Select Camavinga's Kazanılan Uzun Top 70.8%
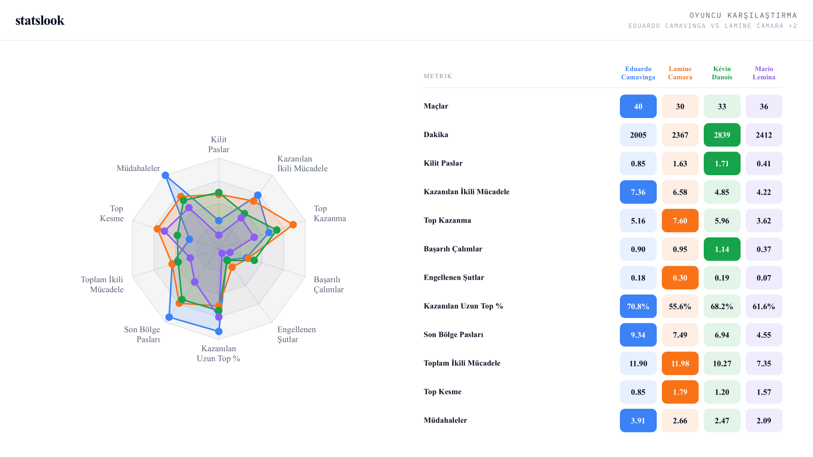Screen dimensions: 813x457 click(638, 306)
